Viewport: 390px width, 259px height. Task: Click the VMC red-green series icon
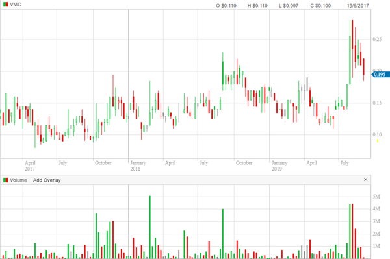point(5,5)
